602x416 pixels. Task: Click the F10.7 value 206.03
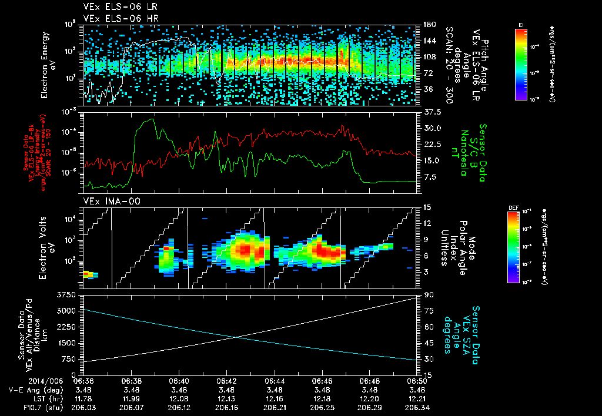pos(83,408)
